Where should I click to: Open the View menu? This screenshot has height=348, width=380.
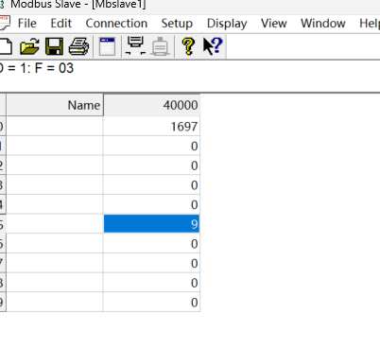point(274,24)
